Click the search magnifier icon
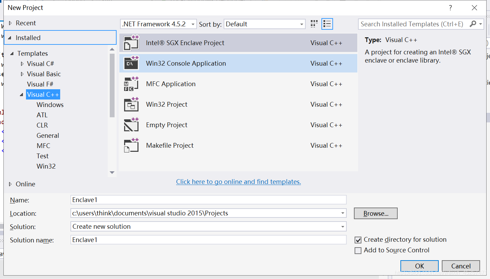490x279 pixels. pyautogui.click(x=473, y=24)
